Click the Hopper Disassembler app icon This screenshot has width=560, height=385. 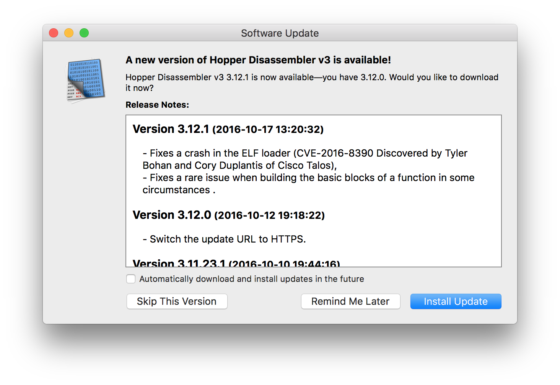[86, 80]
